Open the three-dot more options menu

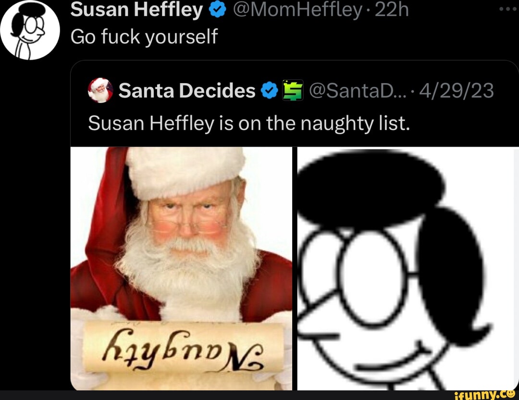[x=508, y=9]
